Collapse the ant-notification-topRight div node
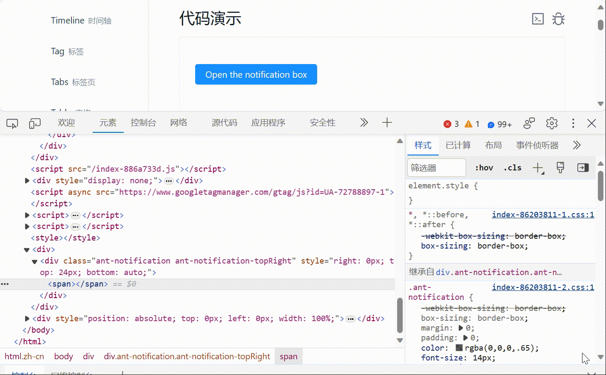This screenshot has height=375, width=606. click(35, 261)
